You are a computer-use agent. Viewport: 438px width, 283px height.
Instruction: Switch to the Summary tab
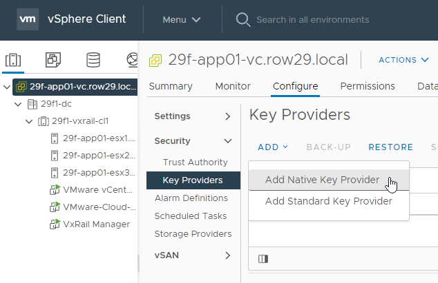tap(171, 86)
